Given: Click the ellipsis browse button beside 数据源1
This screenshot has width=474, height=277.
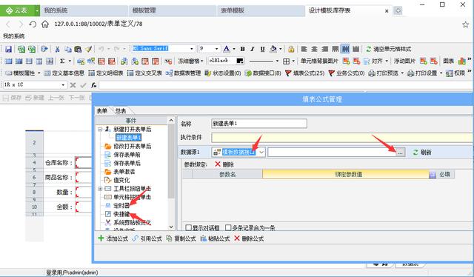Looking at the screenshot, I should pyautogui.click(x=400, y=153).
